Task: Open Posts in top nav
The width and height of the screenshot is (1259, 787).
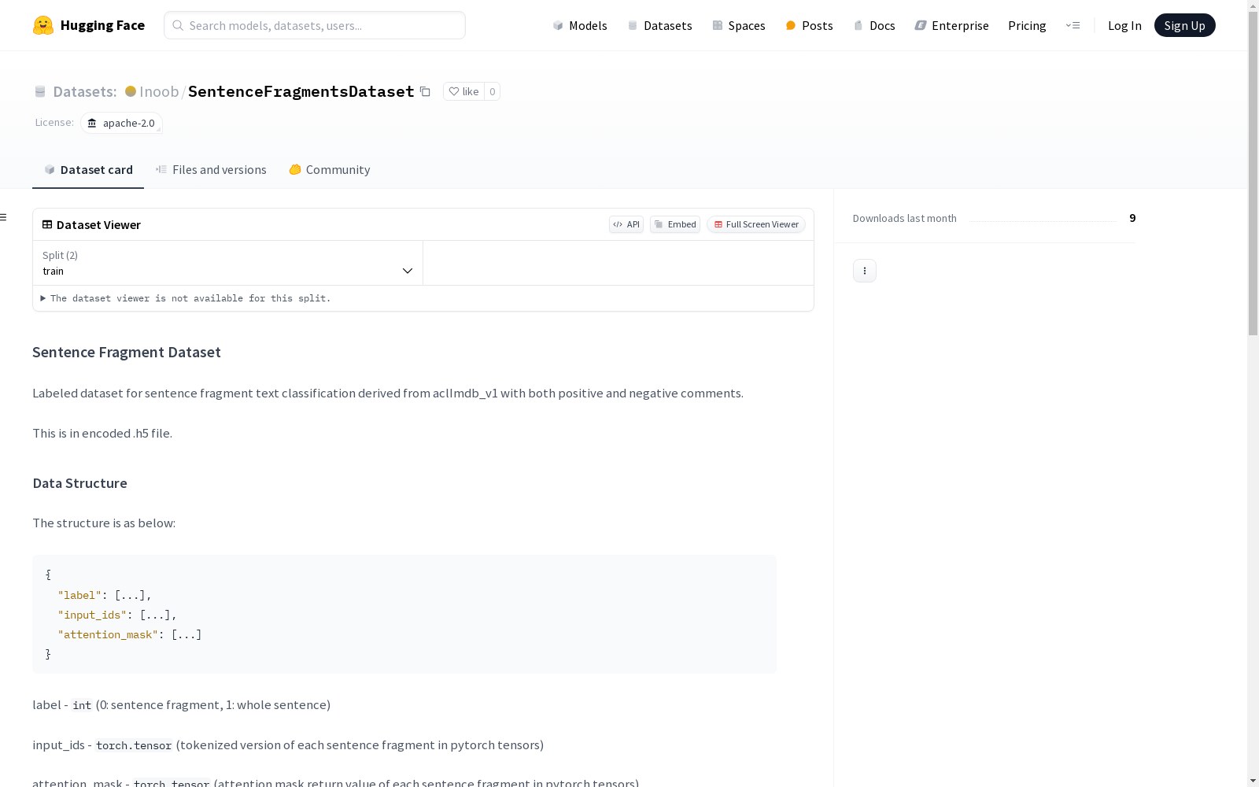Action: [810, 25]
